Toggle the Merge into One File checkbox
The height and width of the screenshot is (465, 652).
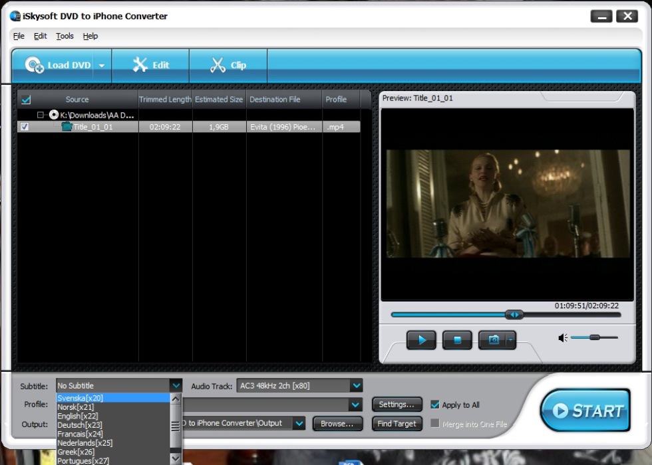[435, 423]
